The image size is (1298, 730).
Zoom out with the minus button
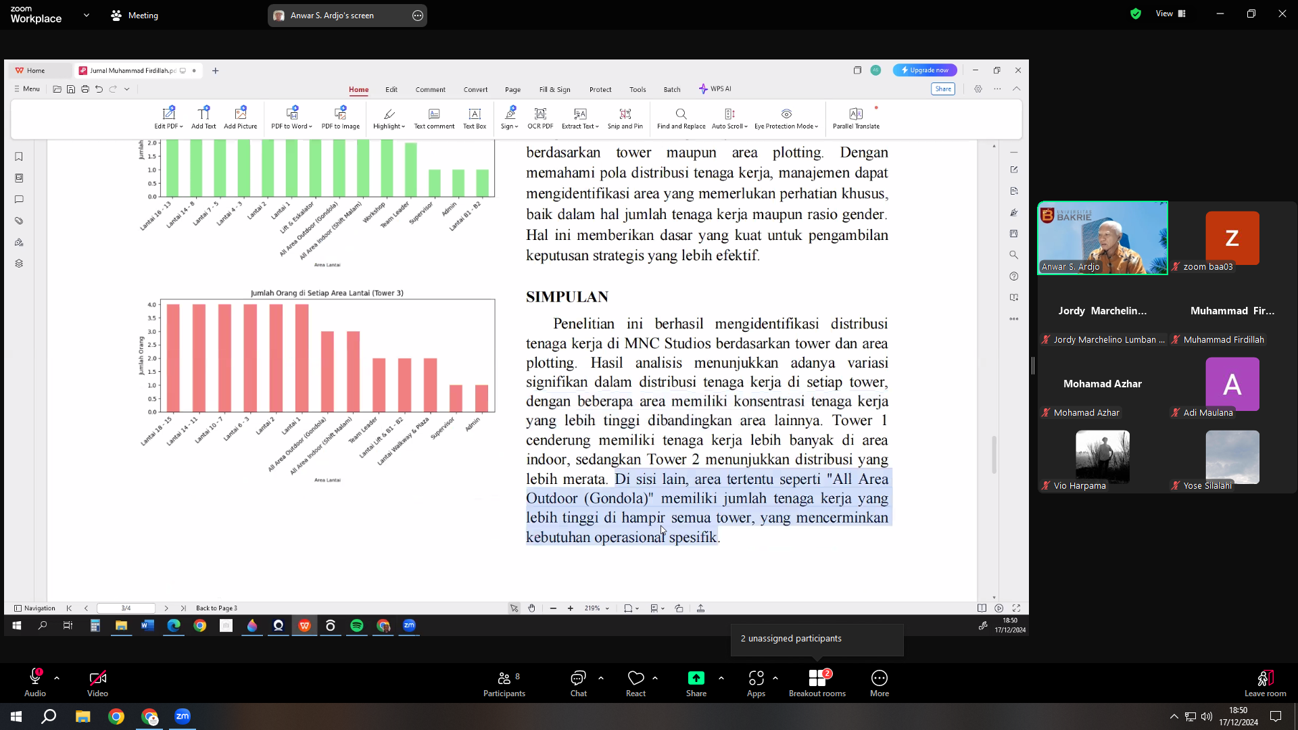553,608
